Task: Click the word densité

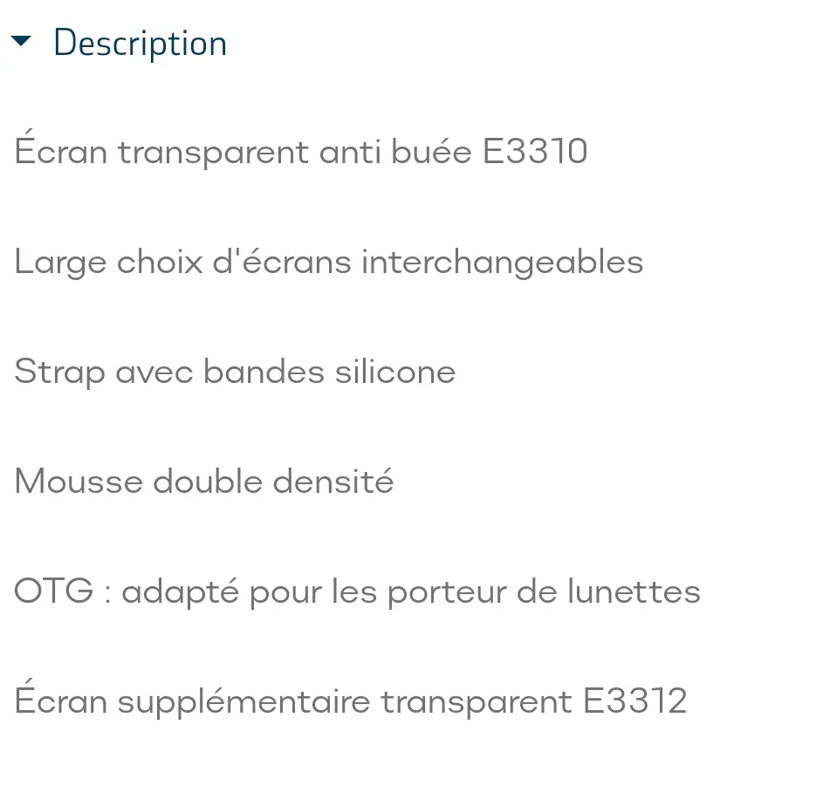Action: click(x=333, y=480)
